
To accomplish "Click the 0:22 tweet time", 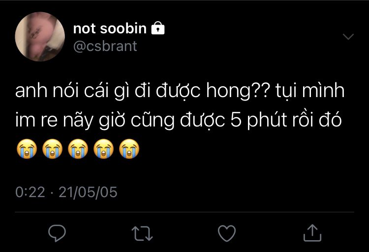I will click(x=30, y=192).
